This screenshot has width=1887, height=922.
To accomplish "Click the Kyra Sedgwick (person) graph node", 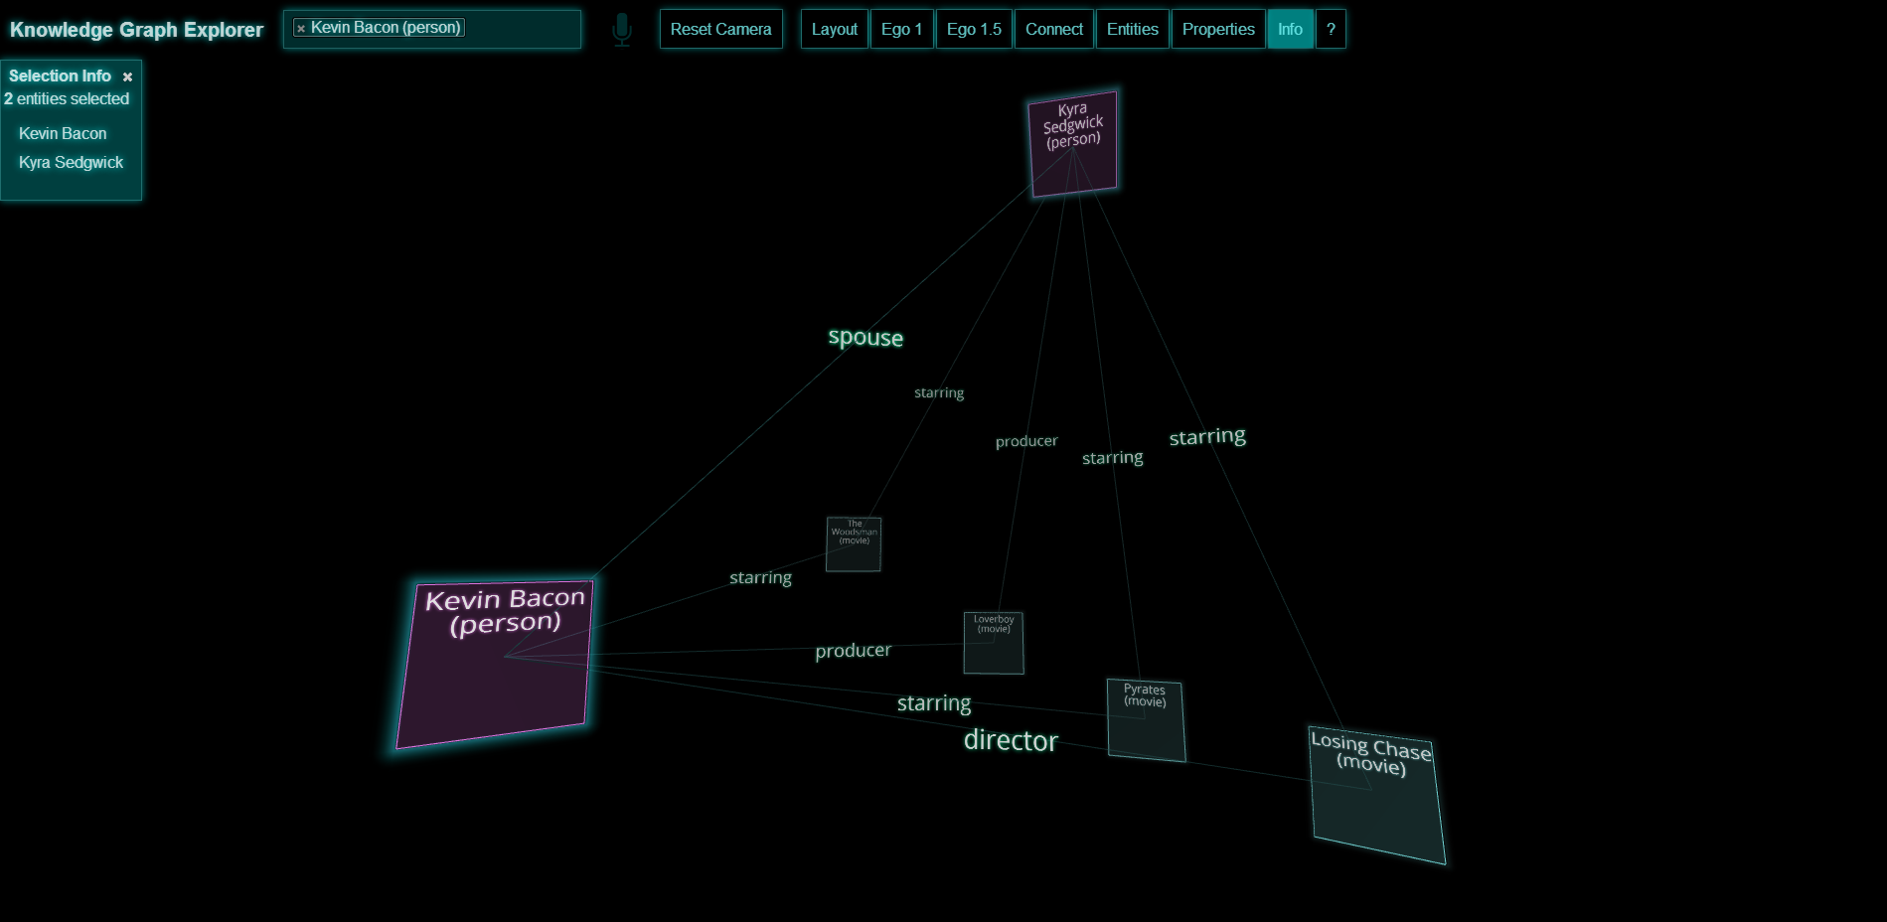I will 1073,144.
